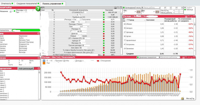Image resolution: width=200 pixels, height=105 pixels.
Task: Tick the Месяц работы checkbox below МесяцГод
Action: coord(179,12)
